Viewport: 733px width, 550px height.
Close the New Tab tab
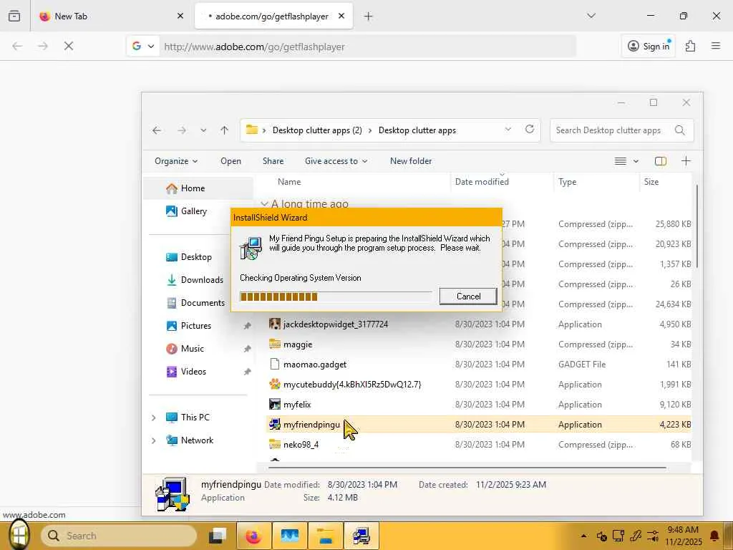click(x=180, y=16)
